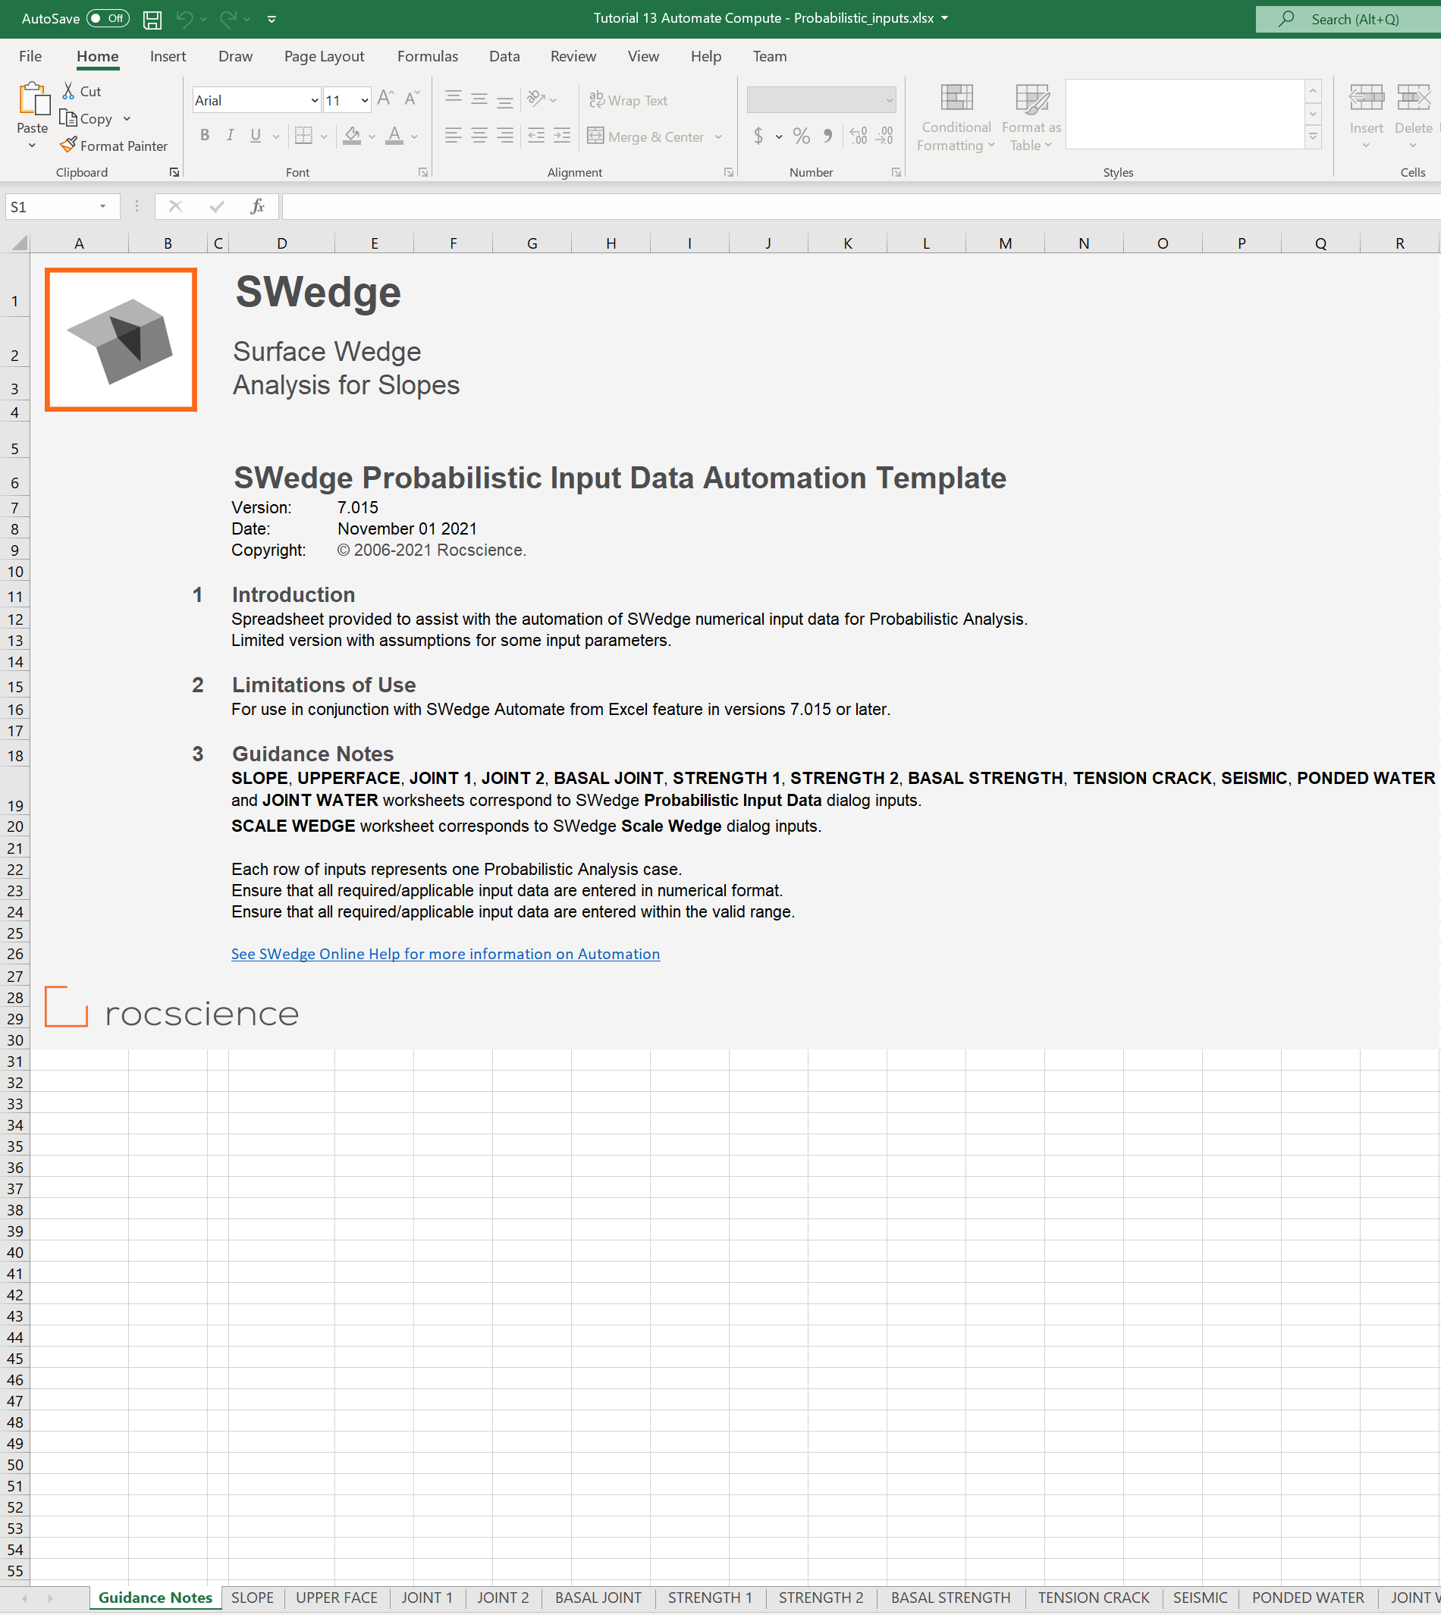Image resolution: width=1441 pixels, height=1615 pixels.
Task: Click the Align Left icon
Action: (x=454, y=136)
